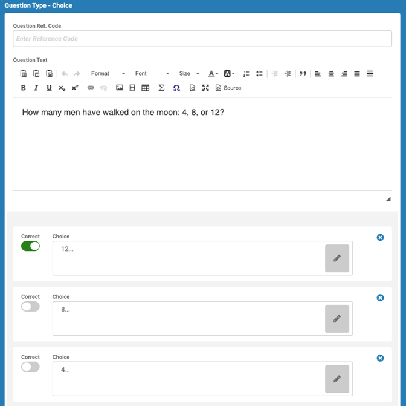Toggle underline formatting

point(49,88)
